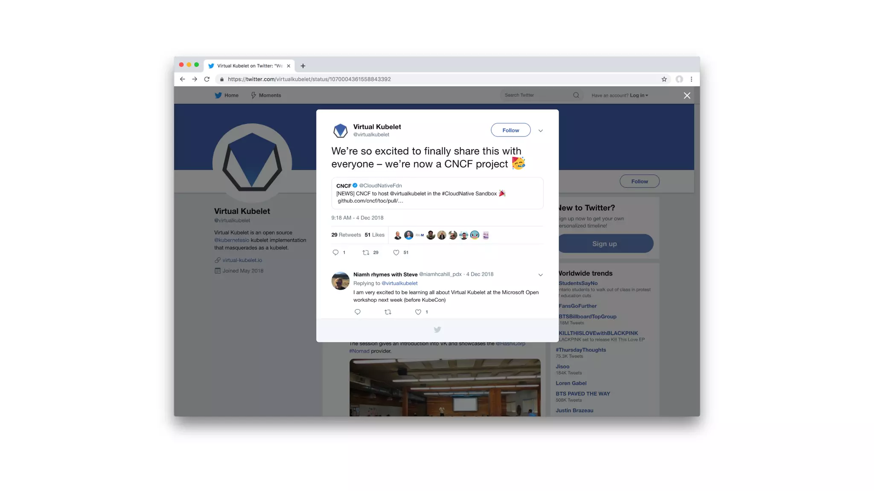
Task: Open Chrome's three-dot menu
Action: point(691,79)
